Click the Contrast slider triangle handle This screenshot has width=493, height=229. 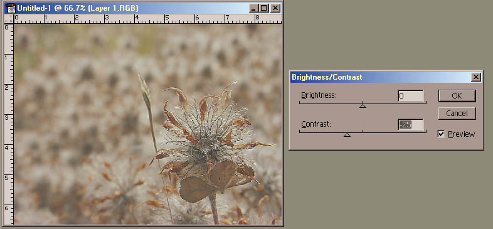pyautogui.click(x=347, y=135)
